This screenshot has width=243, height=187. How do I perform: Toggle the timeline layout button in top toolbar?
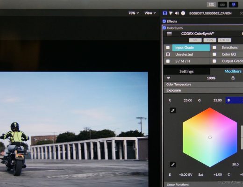[x=222, y=5]
